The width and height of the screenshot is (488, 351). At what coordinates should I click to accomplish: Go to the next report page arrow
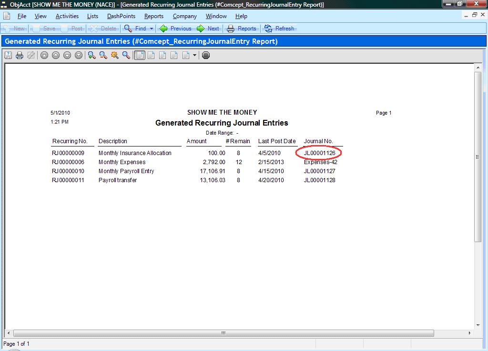click(x=67, y=55)
